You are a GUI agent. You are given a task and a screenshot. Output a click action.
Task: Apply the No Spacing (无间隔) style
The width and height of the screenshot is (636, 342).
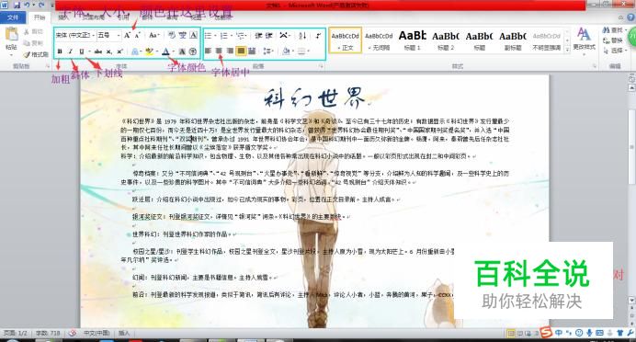pyautogui.click(x=379, y=40)
